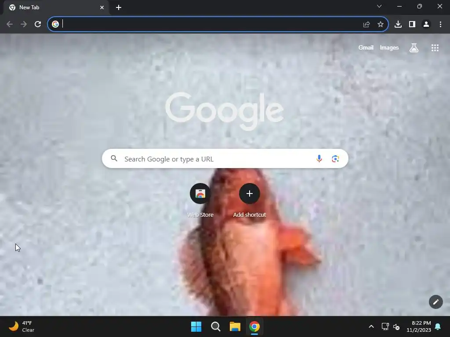Open the Chrome downloads icon
Image resolution: width=450 pixels, height=337 pixels.
[398, 25]
